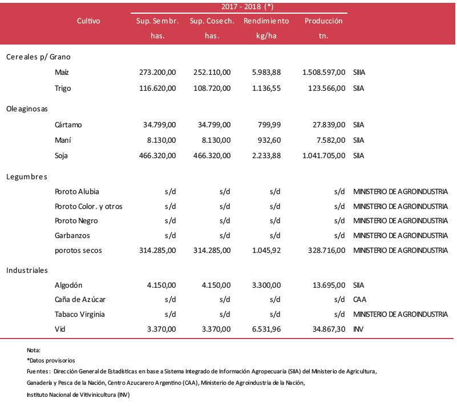Select porotos secos yield "1.045,92"

pos(266,251)
